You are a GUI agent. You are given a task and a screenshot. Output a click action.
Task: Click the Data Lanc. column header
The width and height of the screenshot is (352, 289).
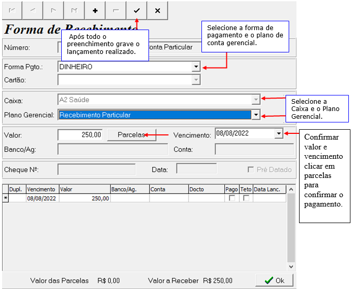(x=269, y=189)
